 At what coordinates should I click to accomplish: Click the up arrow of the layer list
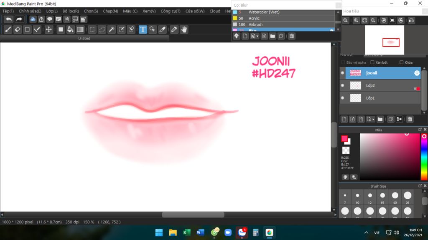(x=424, y=68)
